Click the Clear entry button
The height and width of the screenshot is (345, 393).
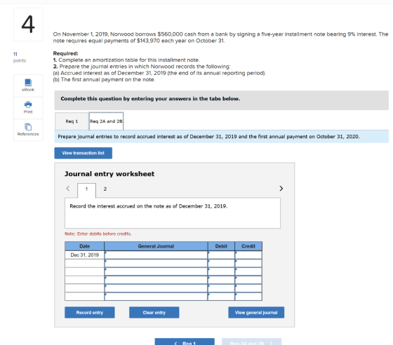point(154,313)
